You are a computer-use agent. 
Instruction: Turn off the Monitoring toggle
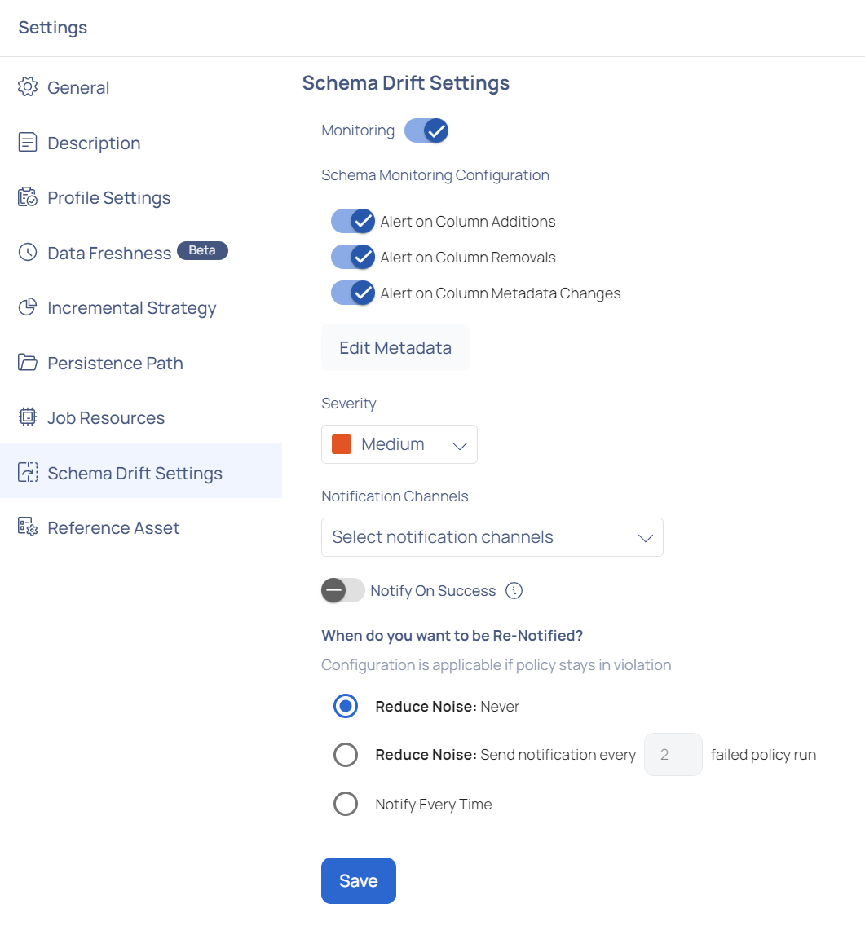(426, 130)
